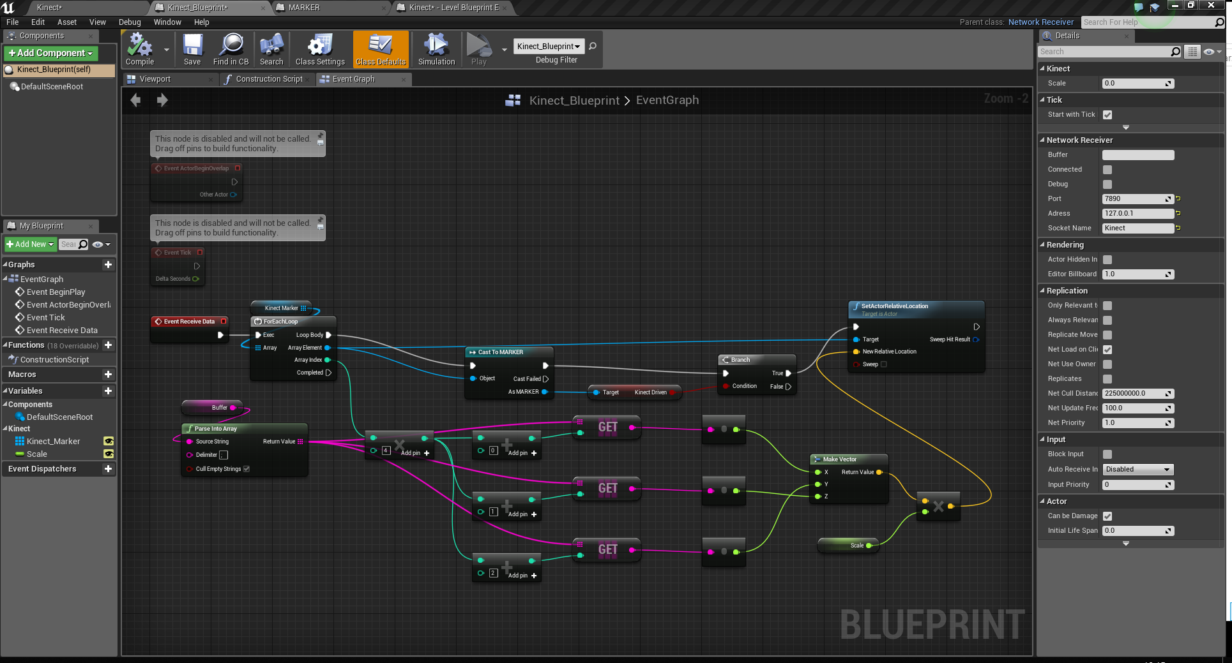Enable the Connected checkbox
Viewport: 1232px width, 663px height.
[x=1107, y=170]
